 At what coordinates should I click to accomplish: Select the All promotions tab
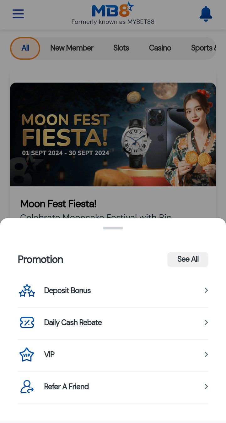click(25, 48)
